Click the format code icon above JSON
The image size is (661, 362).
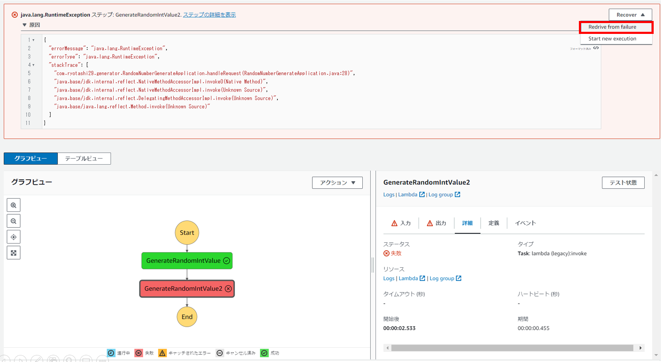click(596, 48)
